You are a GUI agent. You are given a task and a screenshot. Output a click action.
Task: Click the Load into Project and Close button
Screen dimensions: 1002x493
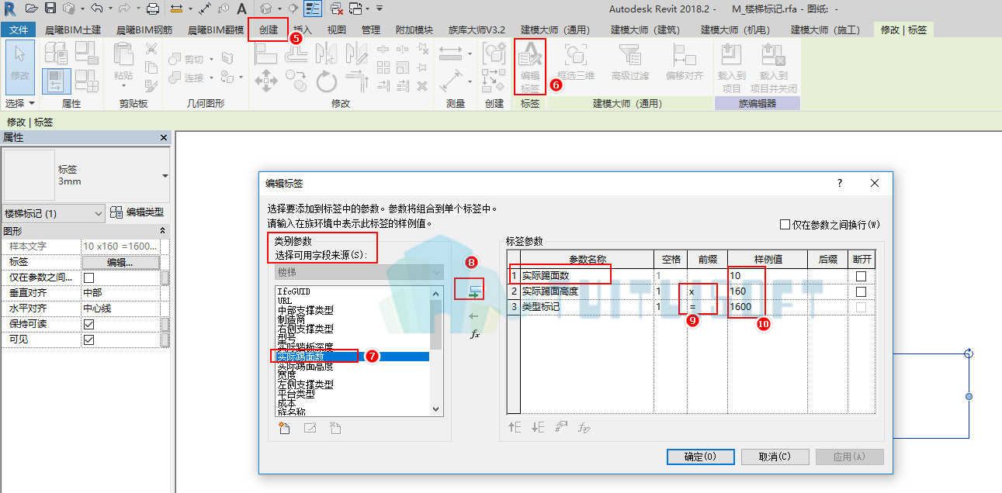pyautogui.click(x=773, y=67)
